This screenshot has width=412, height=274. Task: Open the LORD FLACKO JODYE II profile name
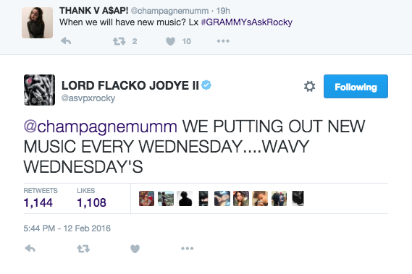(x=130, y=85)
